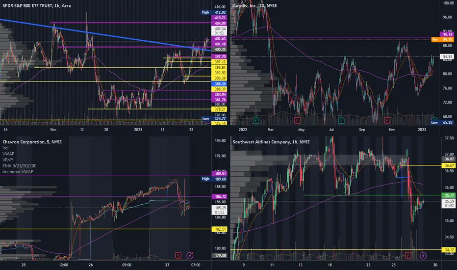Open red earnings marker on Southwest Airlines chart

coord(408,256)
